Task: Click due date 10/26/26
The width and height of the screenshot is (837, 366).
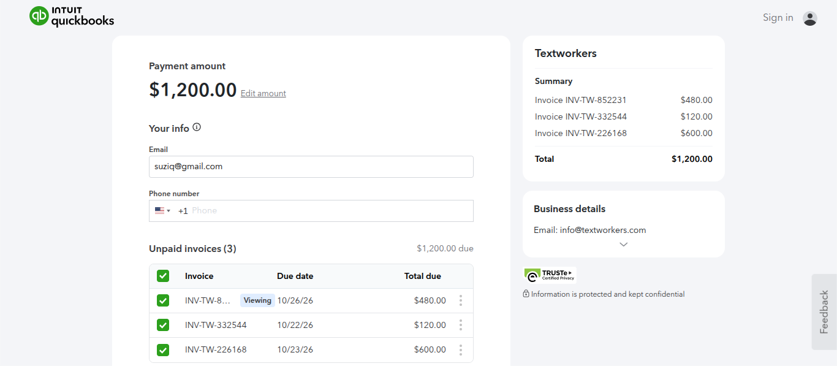Action: tap(295, 300)
